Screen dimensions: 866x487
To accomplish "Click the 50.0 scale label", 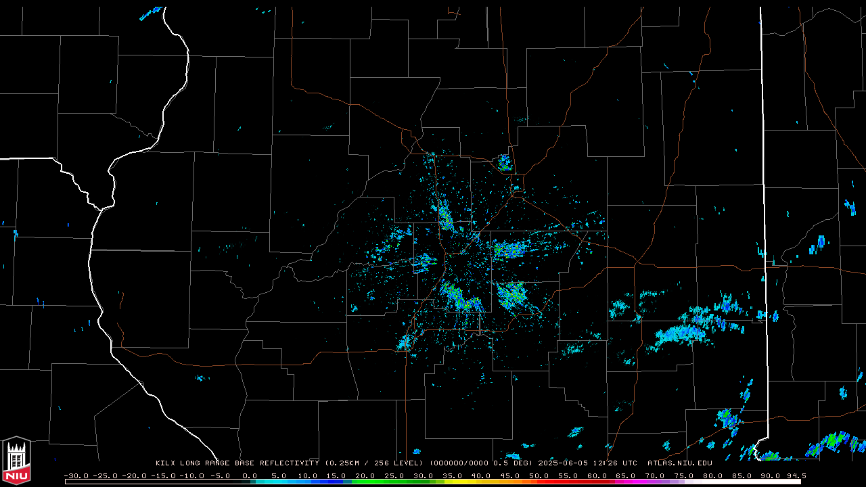I will 539,476.
